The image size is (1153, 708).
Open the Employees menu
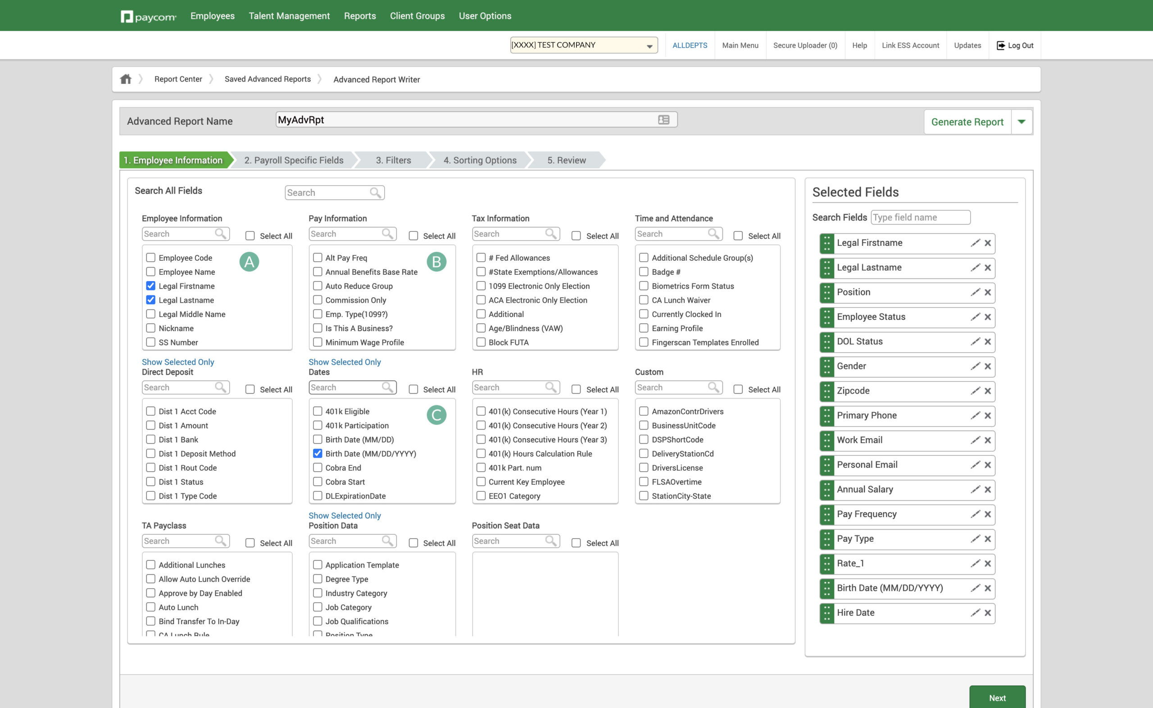coord(213,16)
